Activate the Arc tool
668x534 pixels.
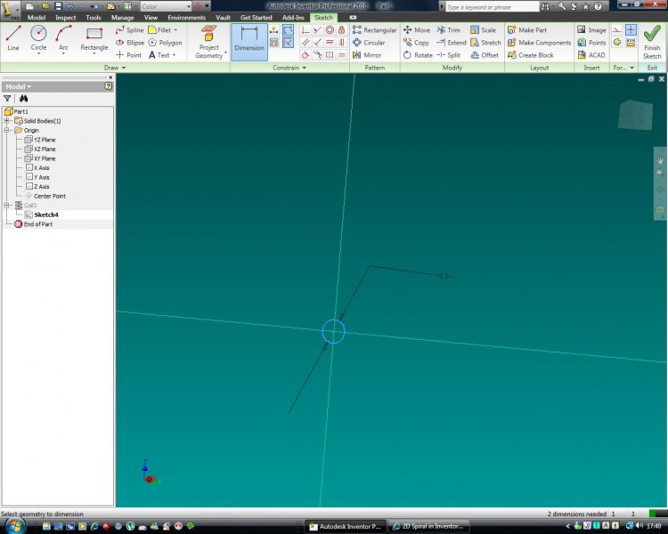pyautogui.click(x=63, y=38)
